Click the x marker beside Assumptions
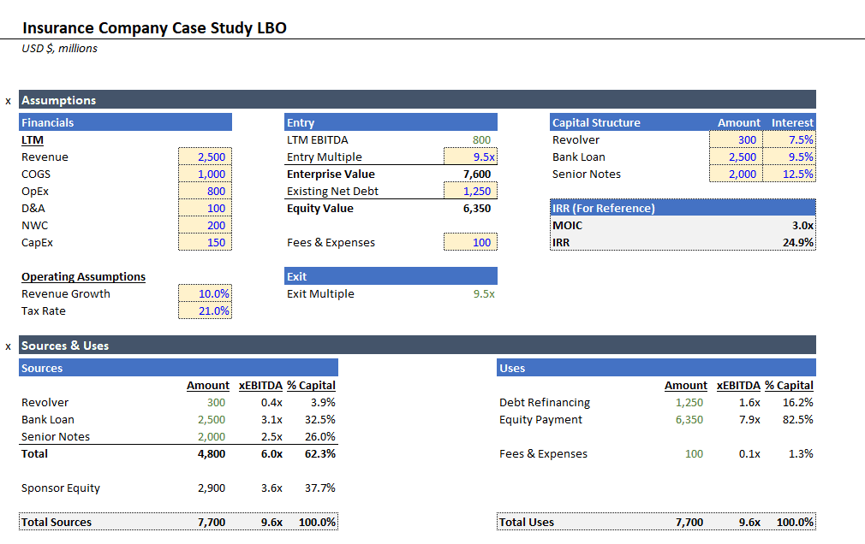This screenshot has width=865, height=544. 9,102
